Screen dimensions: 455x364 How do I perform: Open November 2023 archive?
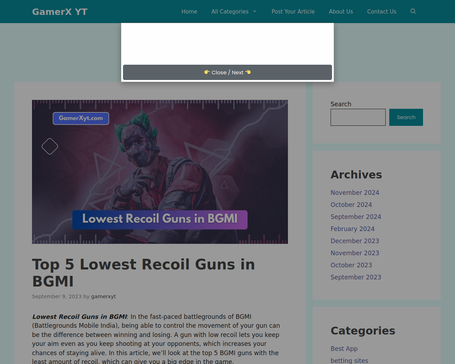point(355,253)
